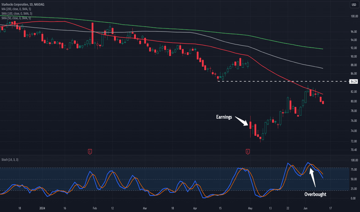The width and height of the screenshot is (360, 212).
Task: Click the 25.00 stochastic axis label
Action: click(x=355, y=189)
